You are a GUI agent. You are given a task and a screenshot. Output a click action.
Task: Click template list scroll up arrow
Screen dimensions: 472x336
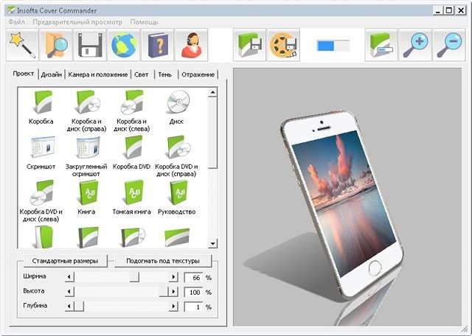click(x=213, y=92)
